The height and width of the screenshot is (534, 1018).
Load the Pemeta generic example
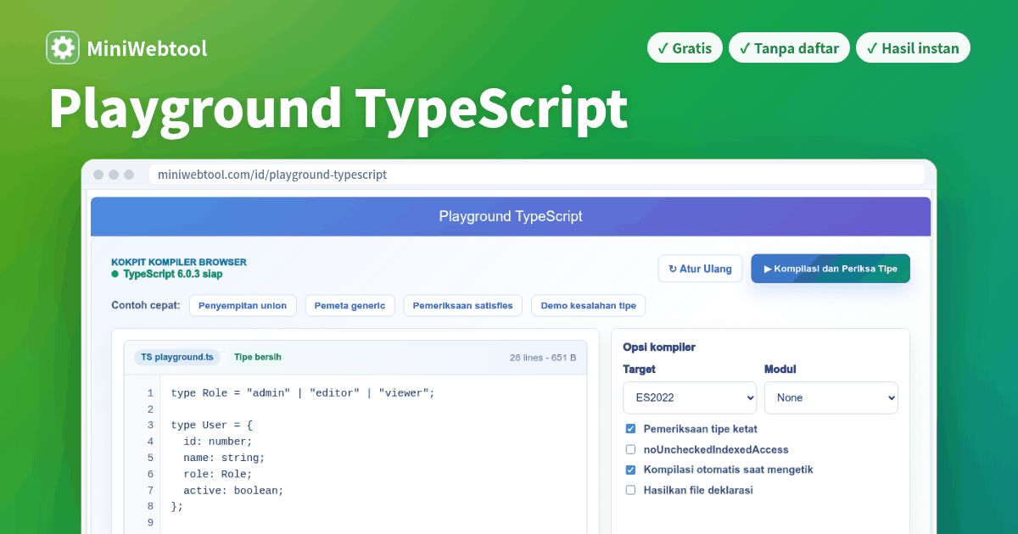[x=350, y=305]
